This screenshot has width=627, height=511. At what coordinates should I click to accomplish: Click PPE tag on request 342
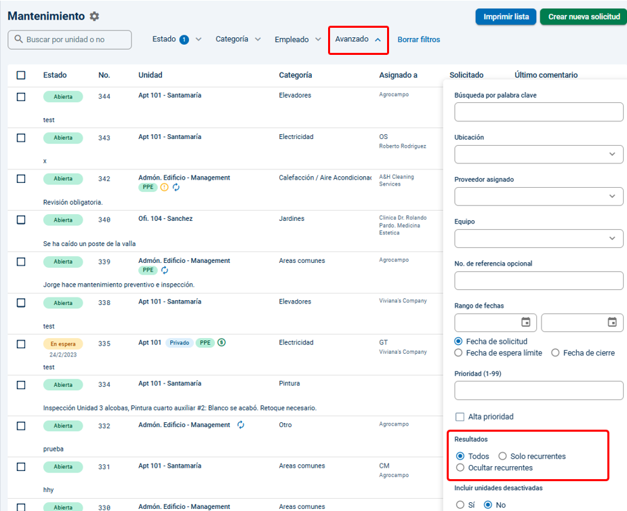148,187
